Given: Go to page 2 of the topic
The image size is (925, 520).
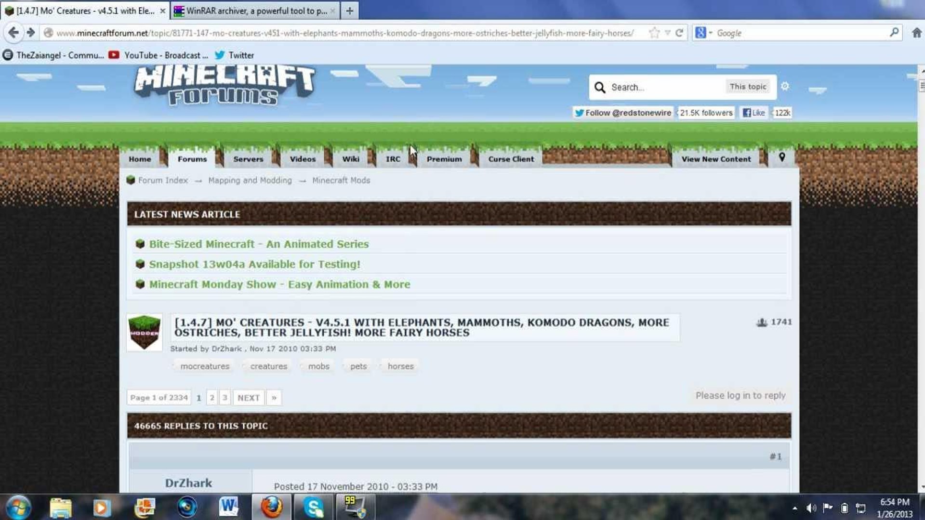Looking at the screenshot, I should (212, 398).
